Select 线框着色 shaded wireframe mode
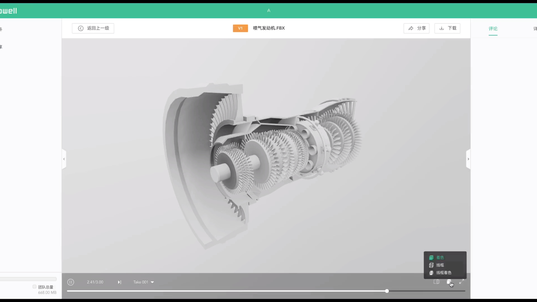Viewport: 537px width, 302px height. coord(444,273)
